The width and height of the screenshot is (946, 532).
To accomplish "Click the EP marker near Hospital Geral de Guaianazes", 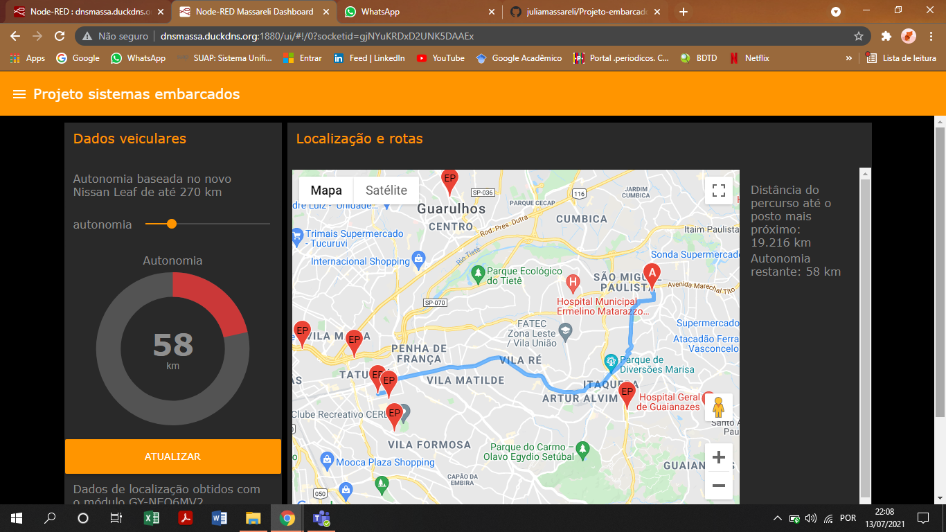I will click(627, 395).
